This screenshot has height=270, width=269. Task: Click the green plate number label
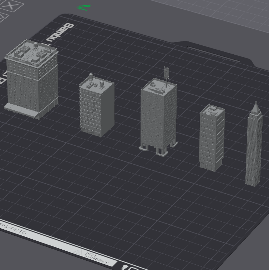click(x=84, y=7)
